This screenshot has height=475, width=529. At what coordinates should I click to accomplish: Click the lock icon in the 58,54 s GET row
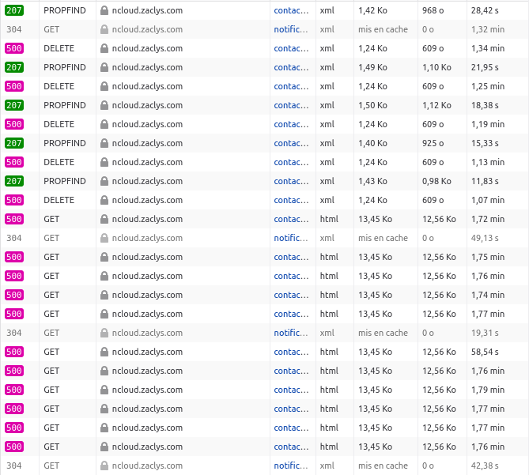104,352
